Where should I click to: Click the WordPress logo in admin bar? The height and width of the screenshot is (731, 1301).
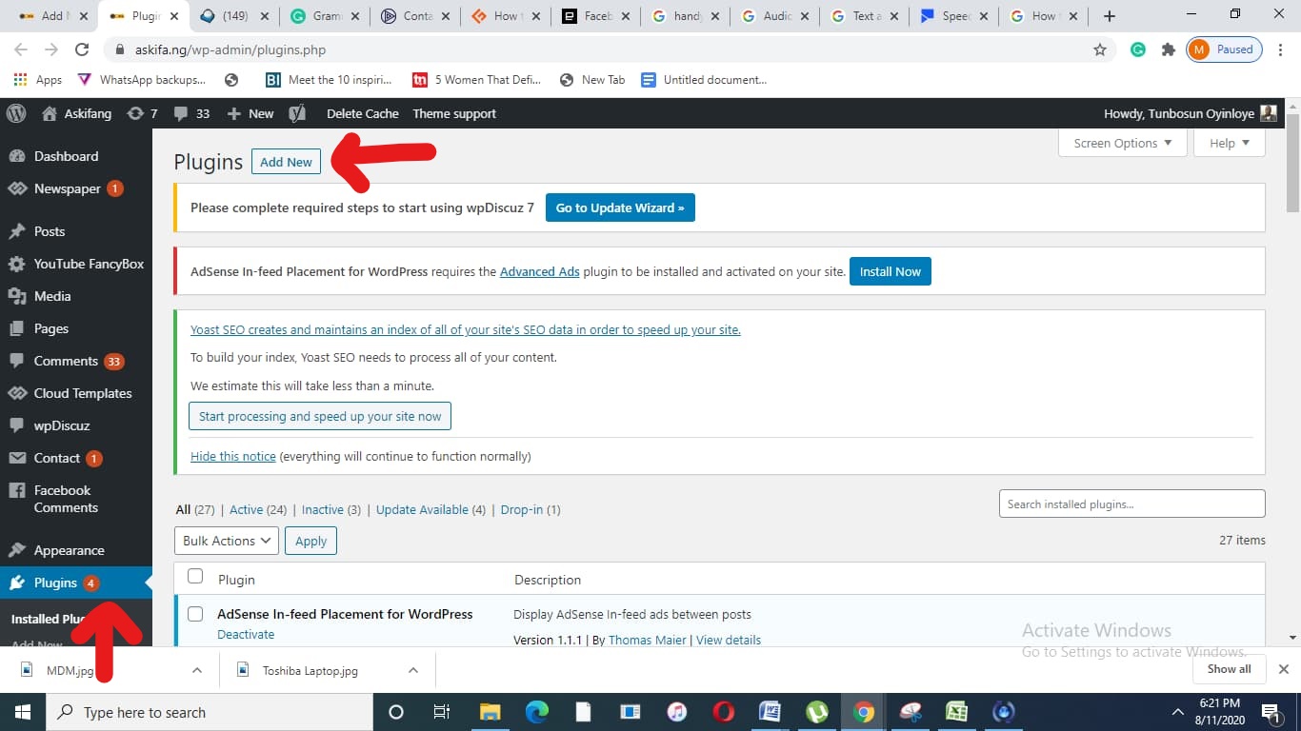16,113
